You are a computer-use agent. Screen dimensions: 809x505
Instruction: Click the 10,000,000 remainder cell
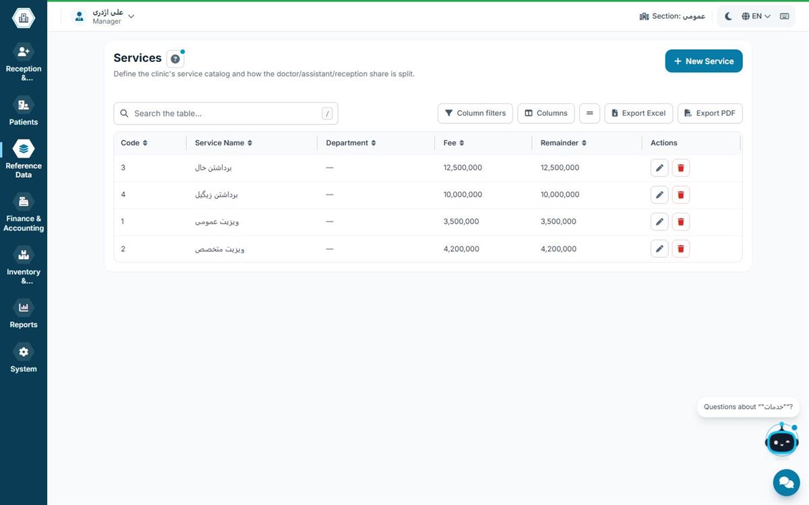560,195
